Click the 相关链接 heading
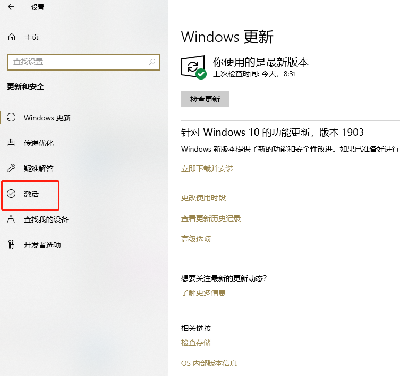400x376 pixels. tap(196, 328)
